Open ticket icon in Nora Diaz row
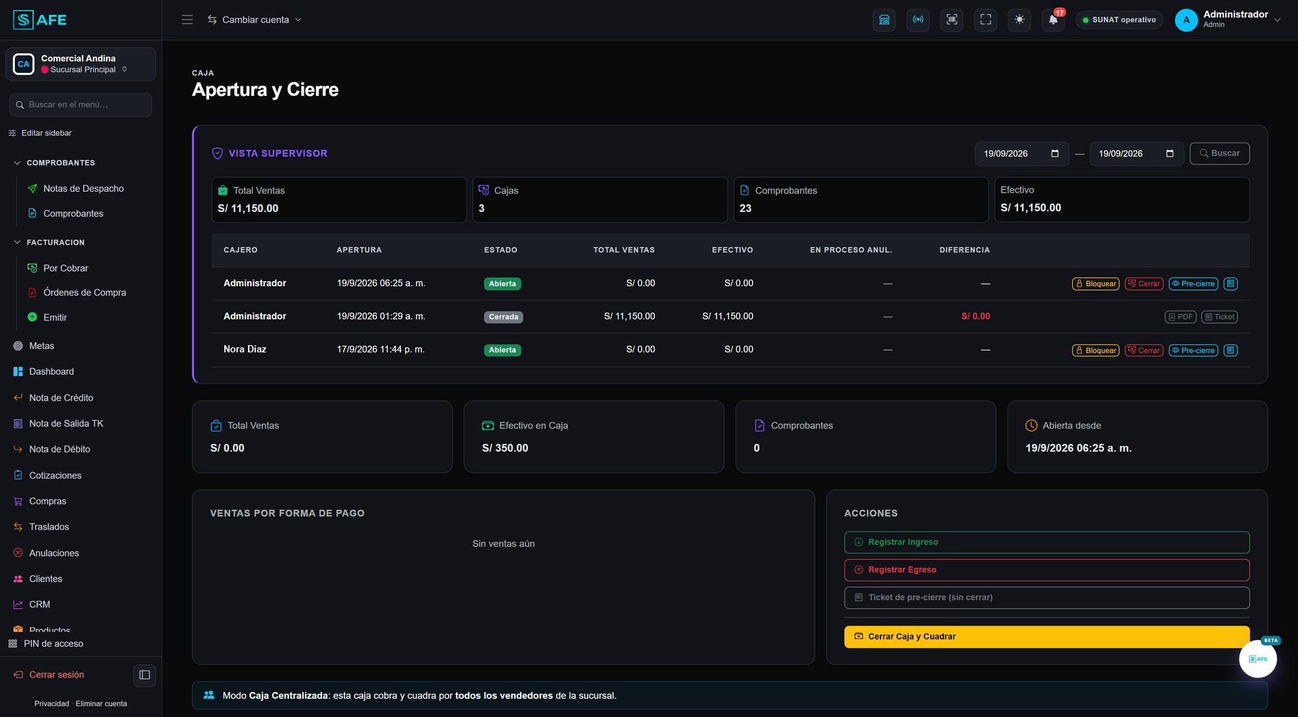This screenshot has height=717, width=1298. click(1231, 350)
